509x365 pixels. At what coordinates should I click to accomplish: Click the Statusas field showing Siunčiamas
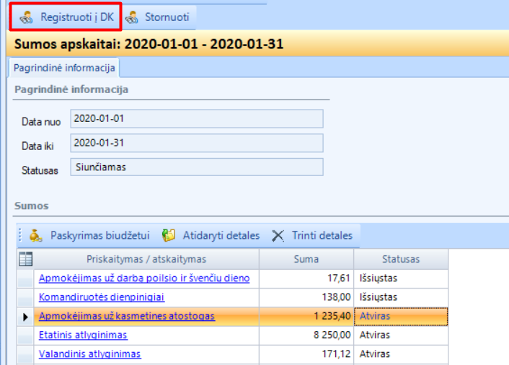pos(196,167)
